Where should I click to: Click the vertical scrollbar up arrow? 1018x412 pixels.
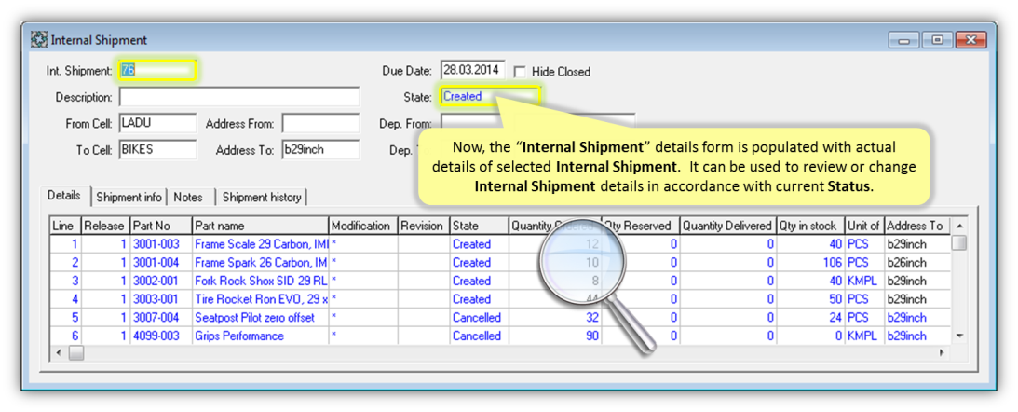[959, 225]
